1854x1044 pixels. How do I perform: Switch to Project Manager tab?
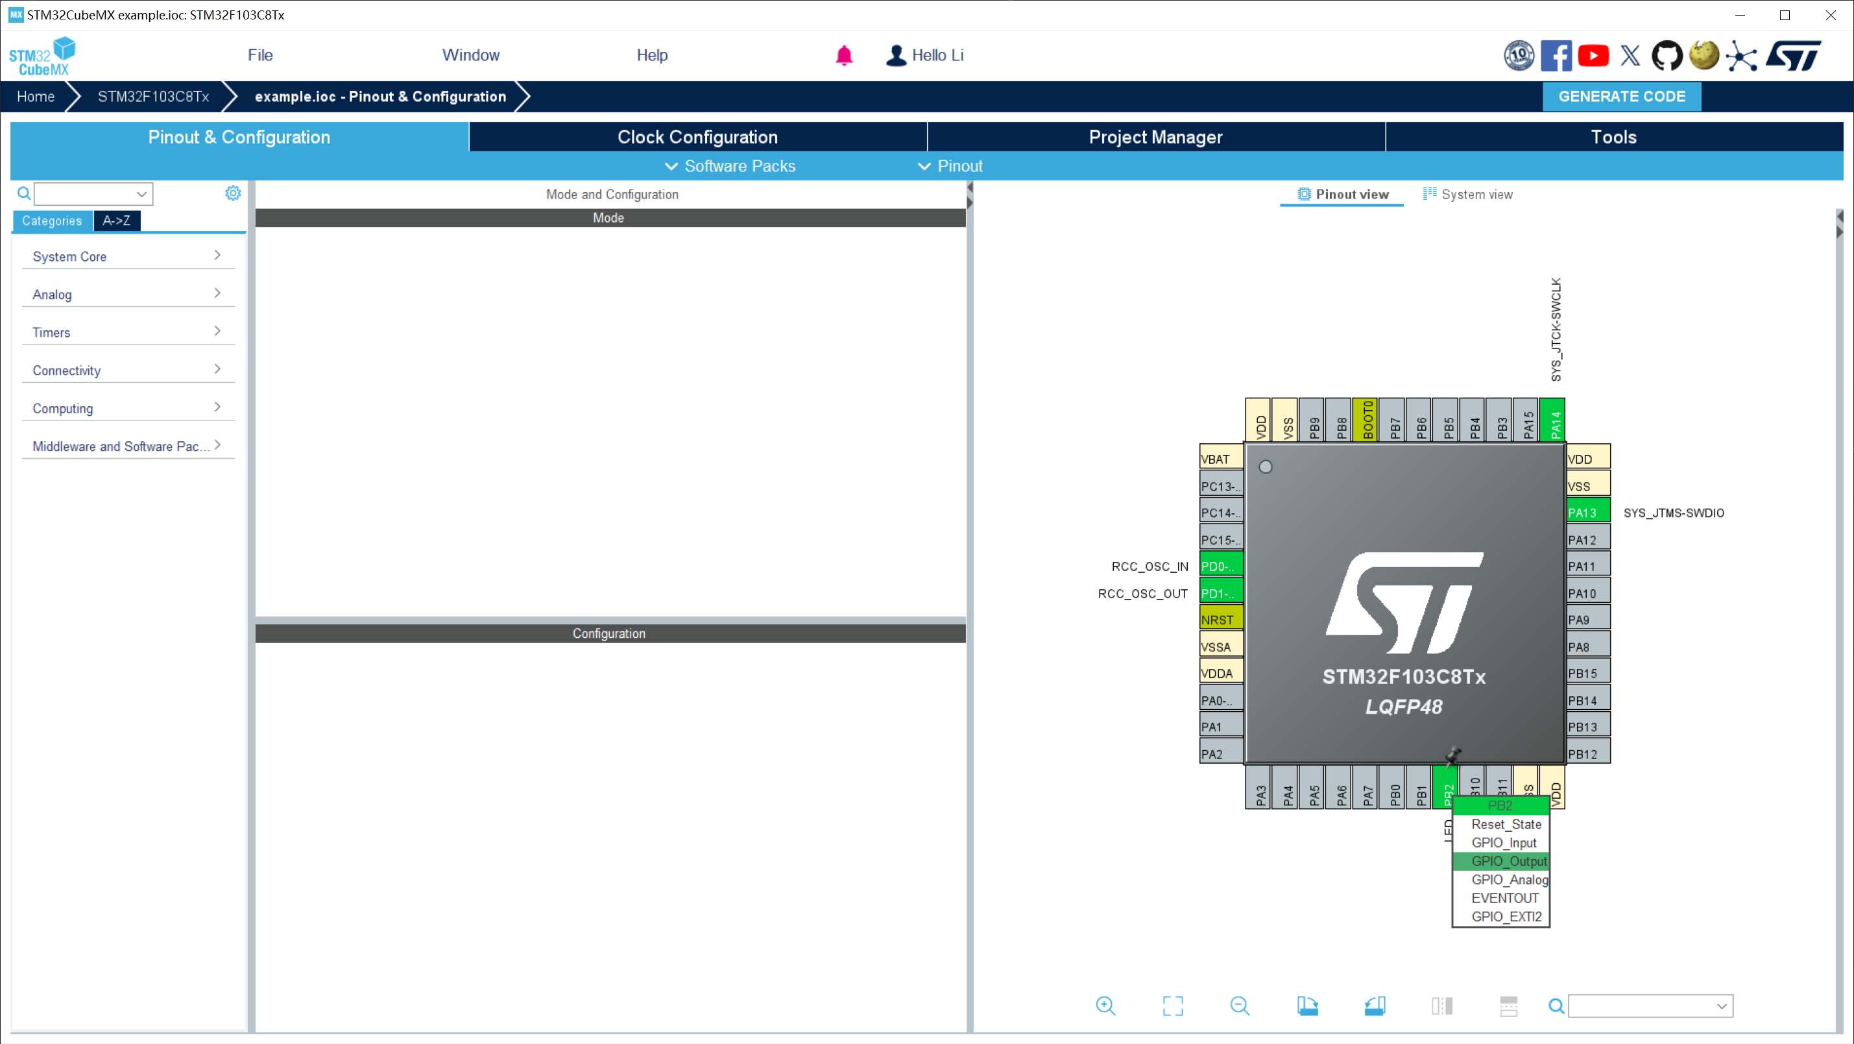(1156, 137)
